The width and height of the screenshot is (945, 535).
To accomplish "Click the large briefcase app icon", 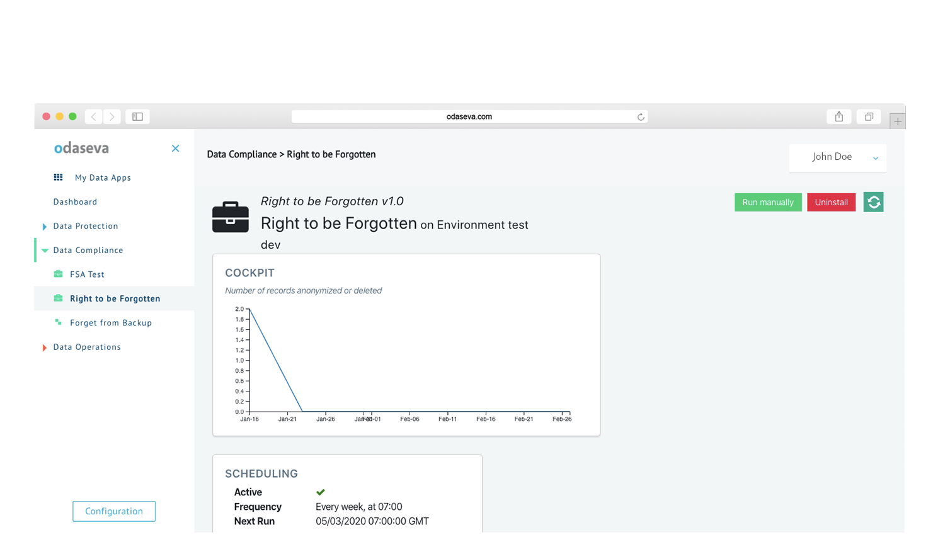I will pyautogui.click(x=231, y=217).
